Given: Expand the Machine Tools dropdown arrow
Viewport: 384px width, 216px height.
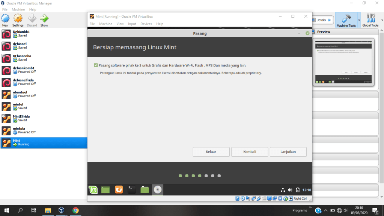Looking at the screenshot, I should [x=359, y=20].
